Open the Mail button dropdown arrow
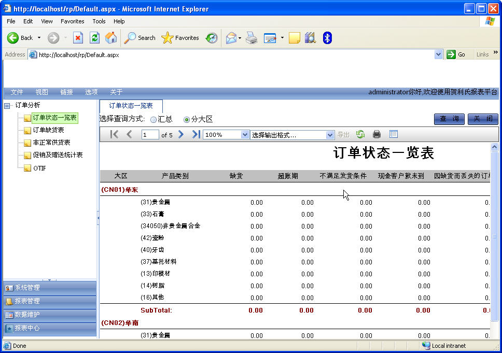Viewport: 502px width, 353px height. click(x=240, y=38)
